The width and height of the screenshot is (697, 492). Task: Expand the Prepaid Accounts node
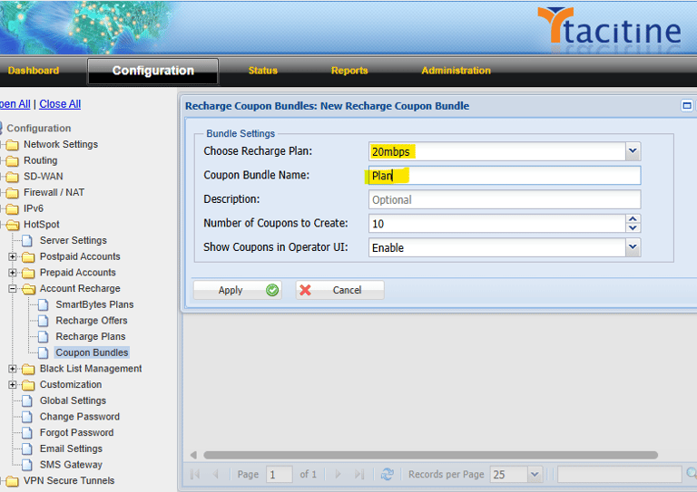tap(13, 273)
